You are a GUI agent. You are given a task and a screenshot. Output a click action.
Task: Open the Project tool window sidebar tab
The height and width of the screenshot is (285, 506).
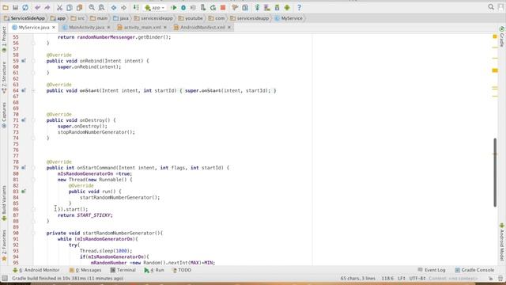coord(4,40)
